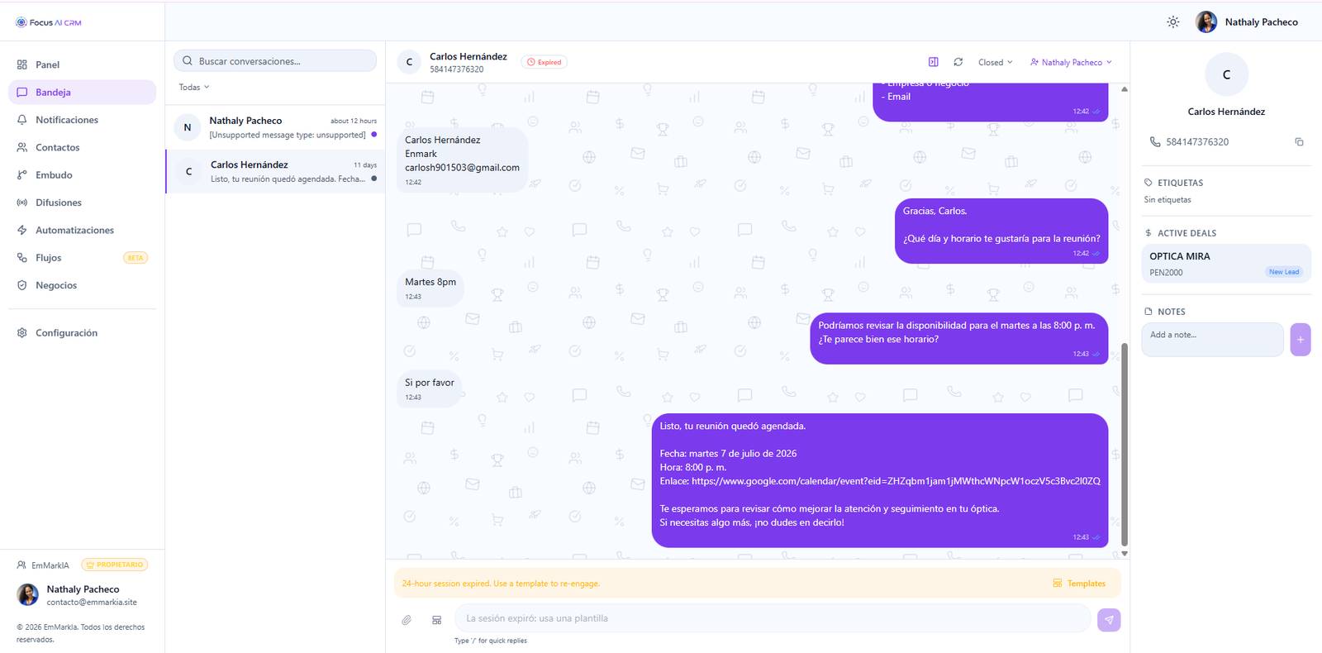Click the refresh conversation icon
1322x653 pixels.
[x=958, y=62]
